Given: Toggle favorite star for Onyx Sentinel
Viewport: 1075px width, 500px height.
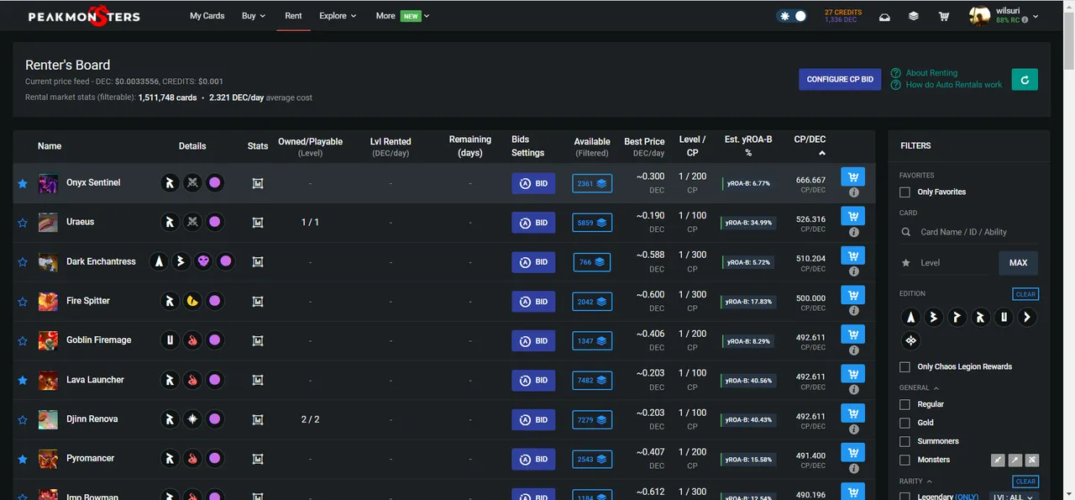Looking at the screenshot, I should [x=23, y=183].
